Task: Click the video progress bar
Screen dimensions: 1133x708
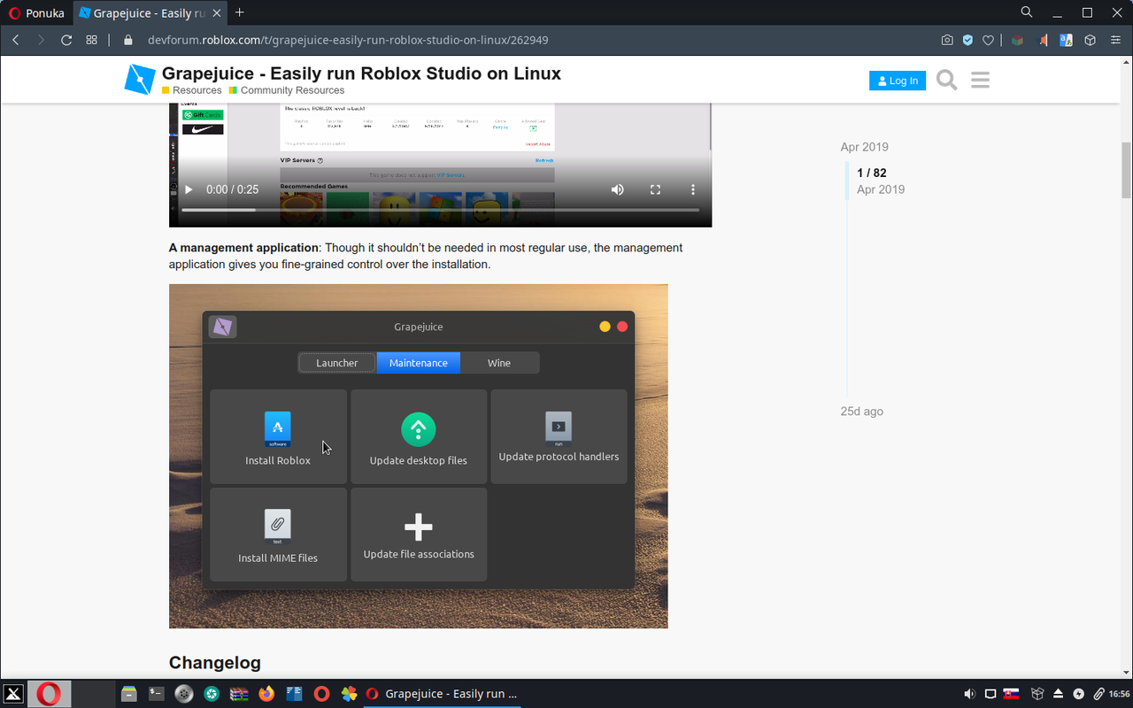Action: coord(440,210)
